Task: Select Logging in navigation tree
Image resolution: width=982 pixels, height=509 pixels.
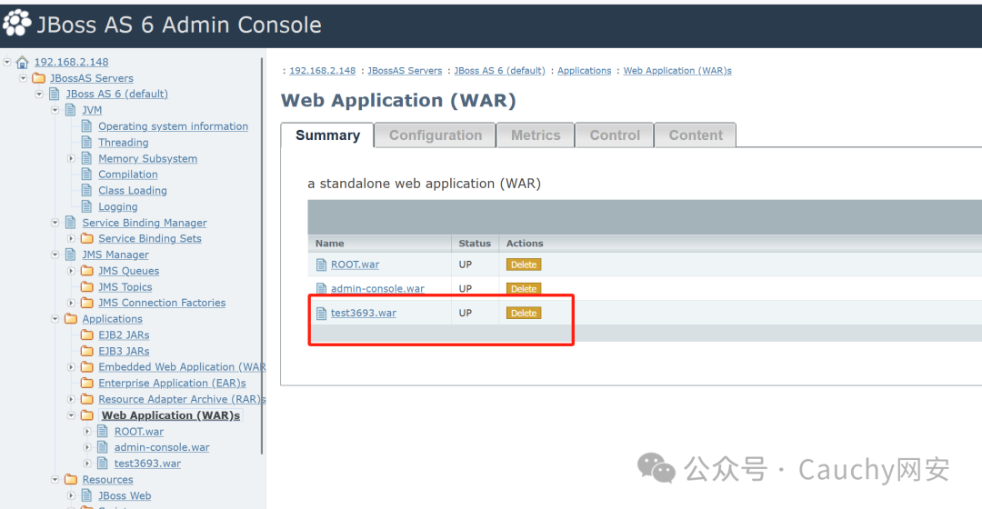Action: click(117, 206)
